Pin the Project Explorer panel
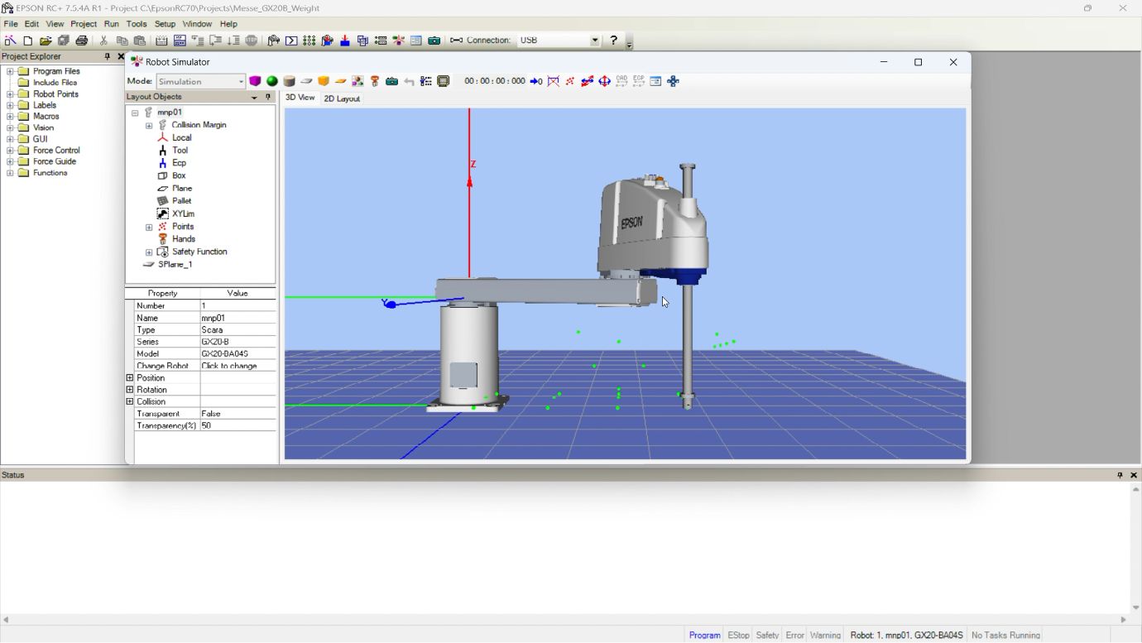The height and width of the screenshot is (643, 1142). pyautogui.click(x=107, y=56)
